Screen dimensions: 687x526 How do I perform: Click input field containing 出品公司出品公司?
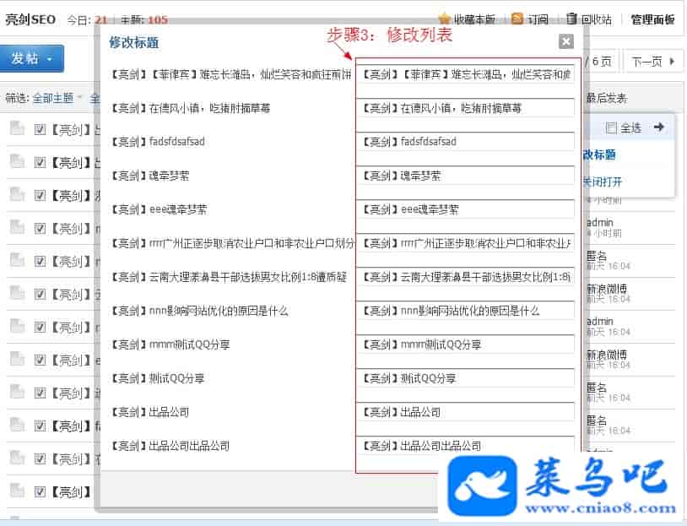465,445
